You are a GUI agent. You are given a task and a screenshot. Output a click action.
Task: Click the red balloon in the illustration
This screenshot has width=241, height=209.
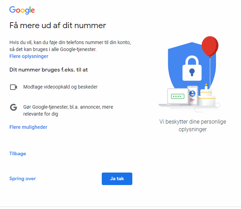click(x=210, y=45)
